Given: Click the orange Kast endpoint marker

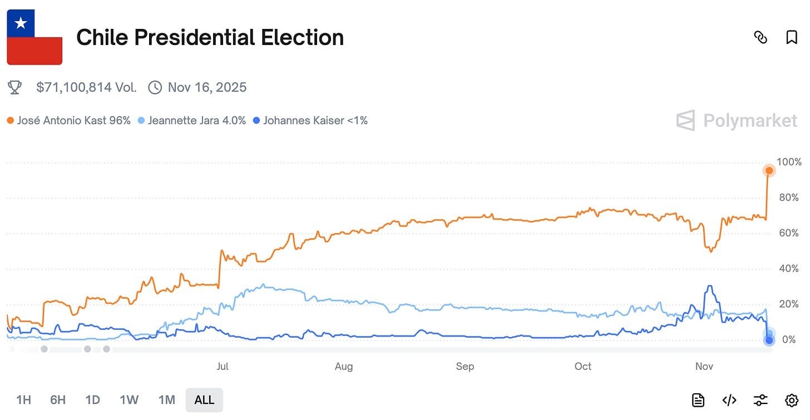Looking at the screenshot, I should [769, 170].
